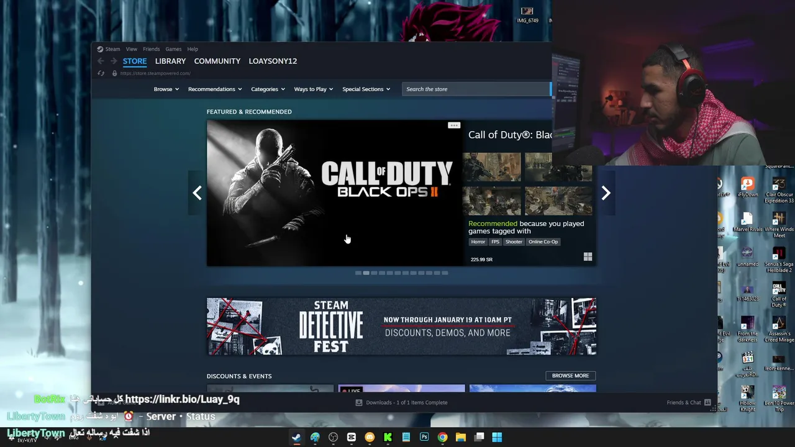
Task: Select the Clair Obscur Expedition 33 desktop icon
Action: (x=779, y=191)
